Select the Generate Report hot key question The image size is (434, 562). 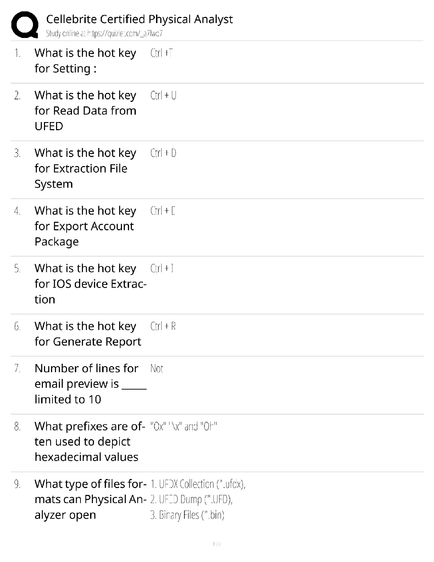click(88, 334)
